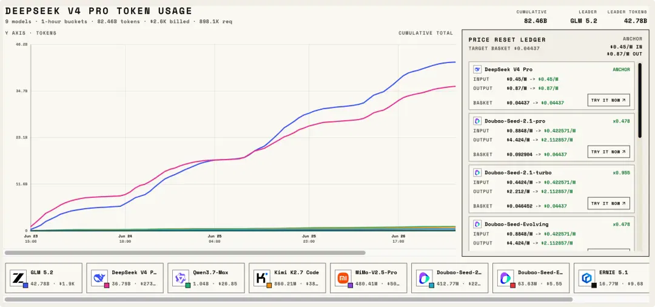The image size is (655, 307).
Task: Select the Qwen3.7-Max model card
Action: [206, 278]
